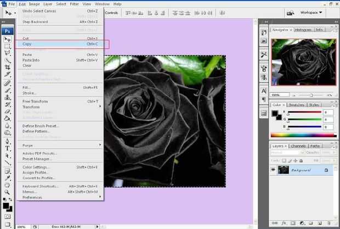Screen dimensions: 340x229
Task: Select the Path Selection tool
Action: coord(7,155)
